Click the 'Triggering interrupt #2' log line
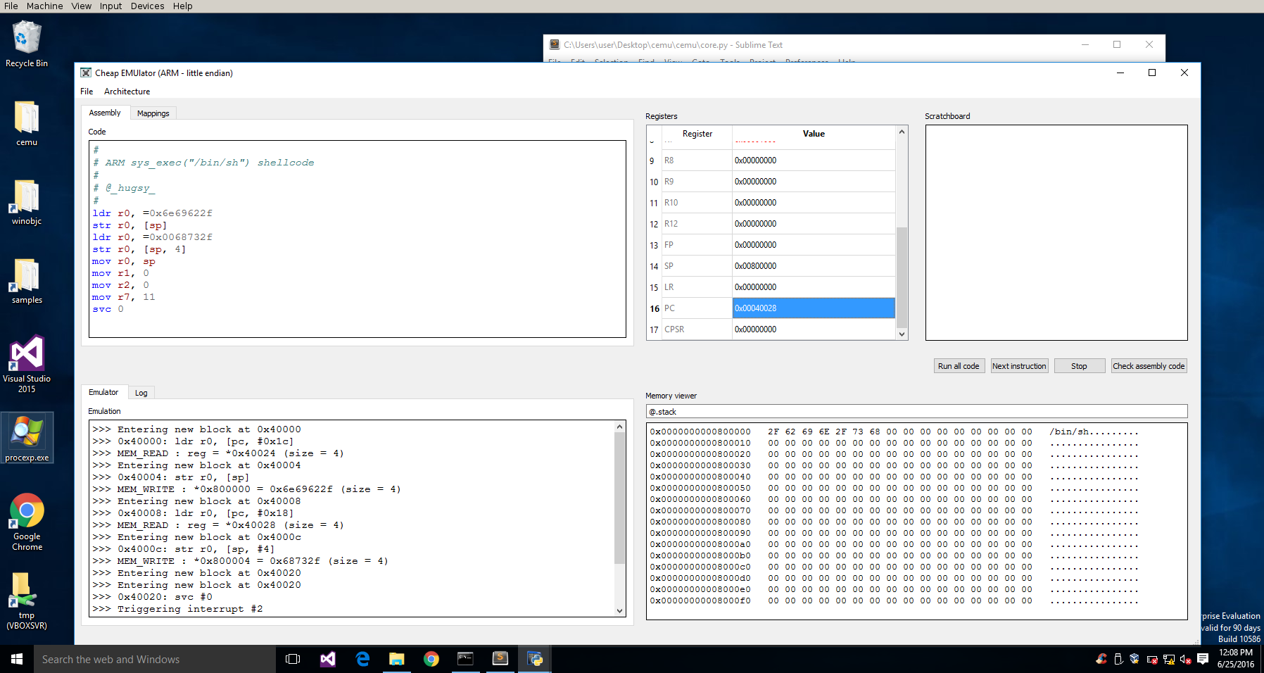 (x=177, y=609)
